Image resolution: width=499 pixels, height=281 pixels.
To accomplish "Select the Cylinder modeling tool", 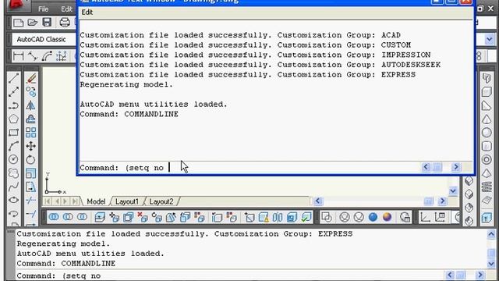I will tap(487, 146).
